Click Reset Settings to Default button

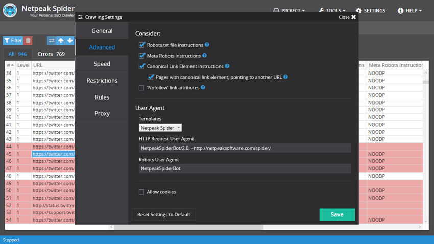[x=163, y=214]
